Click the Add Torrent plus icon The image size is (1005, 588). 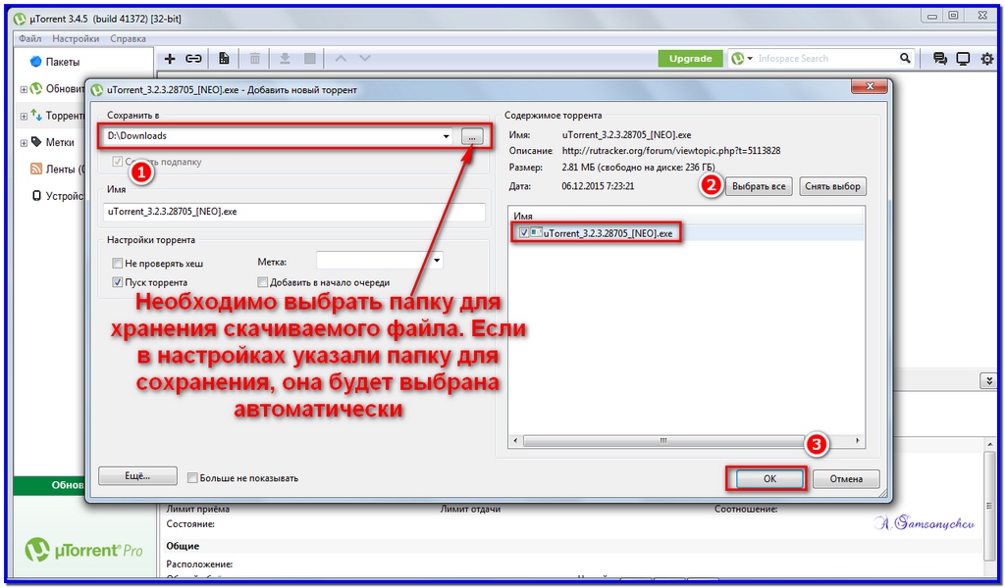(170, 59)
